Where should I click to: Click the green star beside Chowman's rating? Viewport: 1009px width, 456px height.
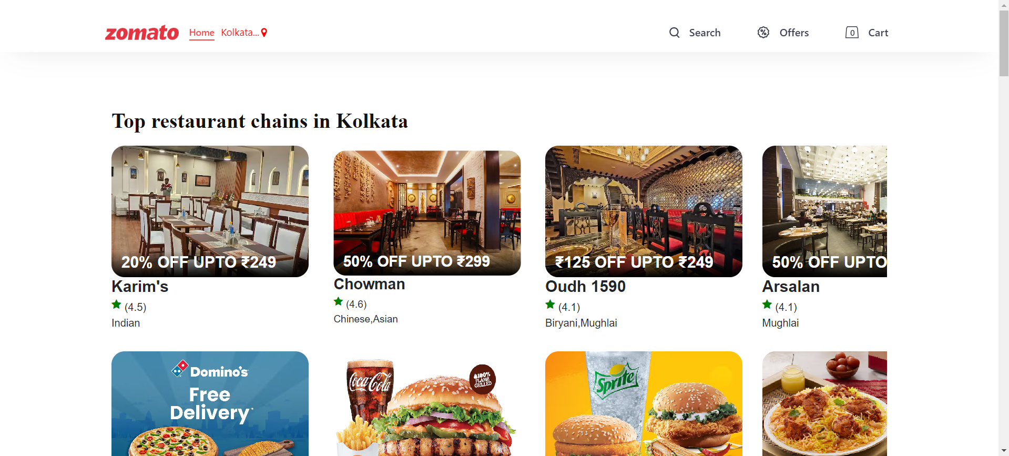pyautogui.click(x=339, y=302)
